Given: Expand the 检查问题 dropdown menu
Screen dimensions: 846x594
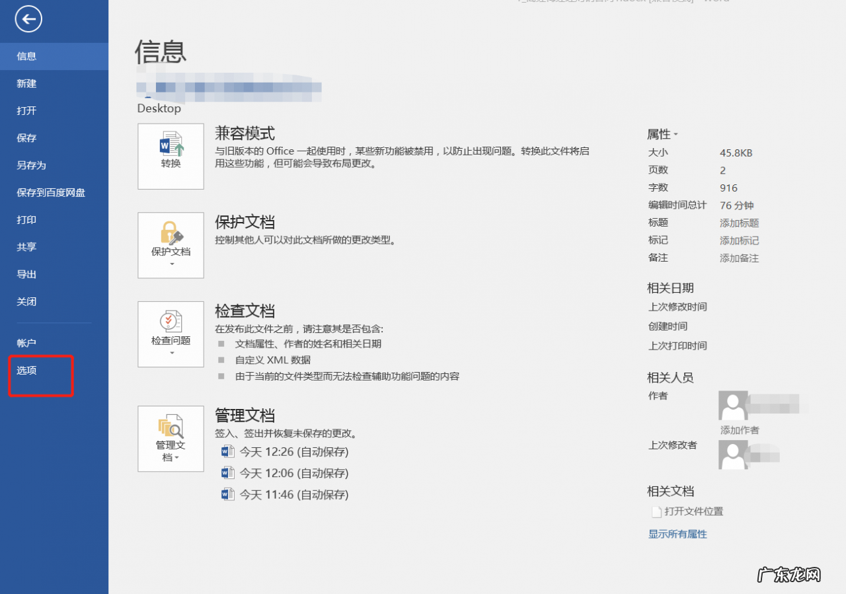Looking at the screenshot, I should pos(171,352).
